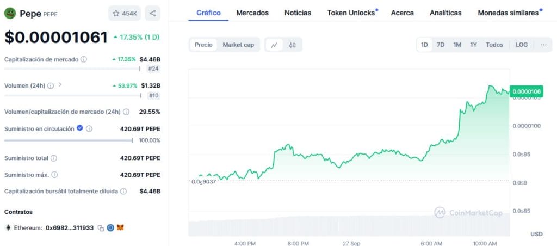Open the Analíticas tab

pos(445,13)
